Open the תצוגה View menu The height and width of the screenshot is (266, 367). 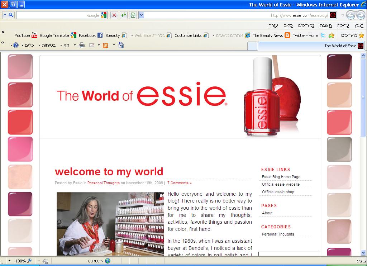pyautogui.click(x=325, y=25)
